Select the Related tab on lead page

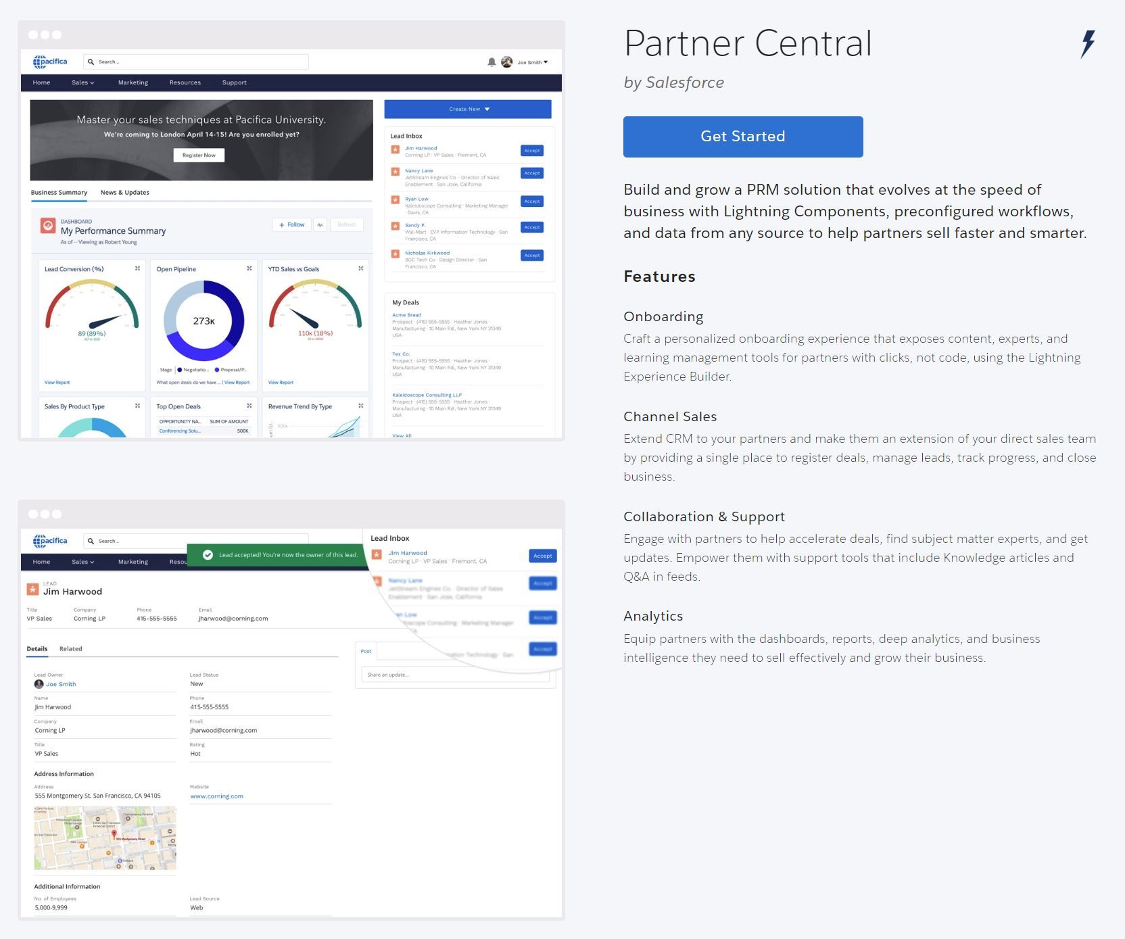pyautogui.click(x=70, y=649)
